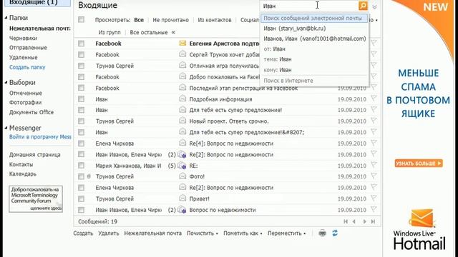Click the Создать папку link

coord(27,67)
